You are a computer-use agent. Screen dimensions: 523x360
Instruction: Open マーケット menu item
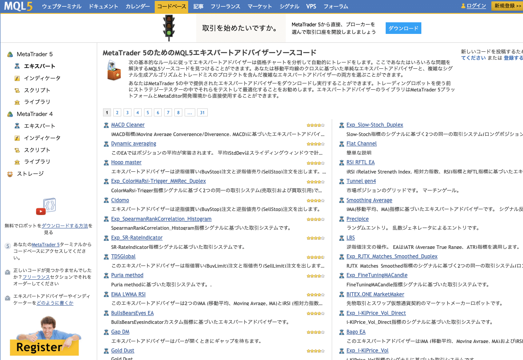click(260, 6)
